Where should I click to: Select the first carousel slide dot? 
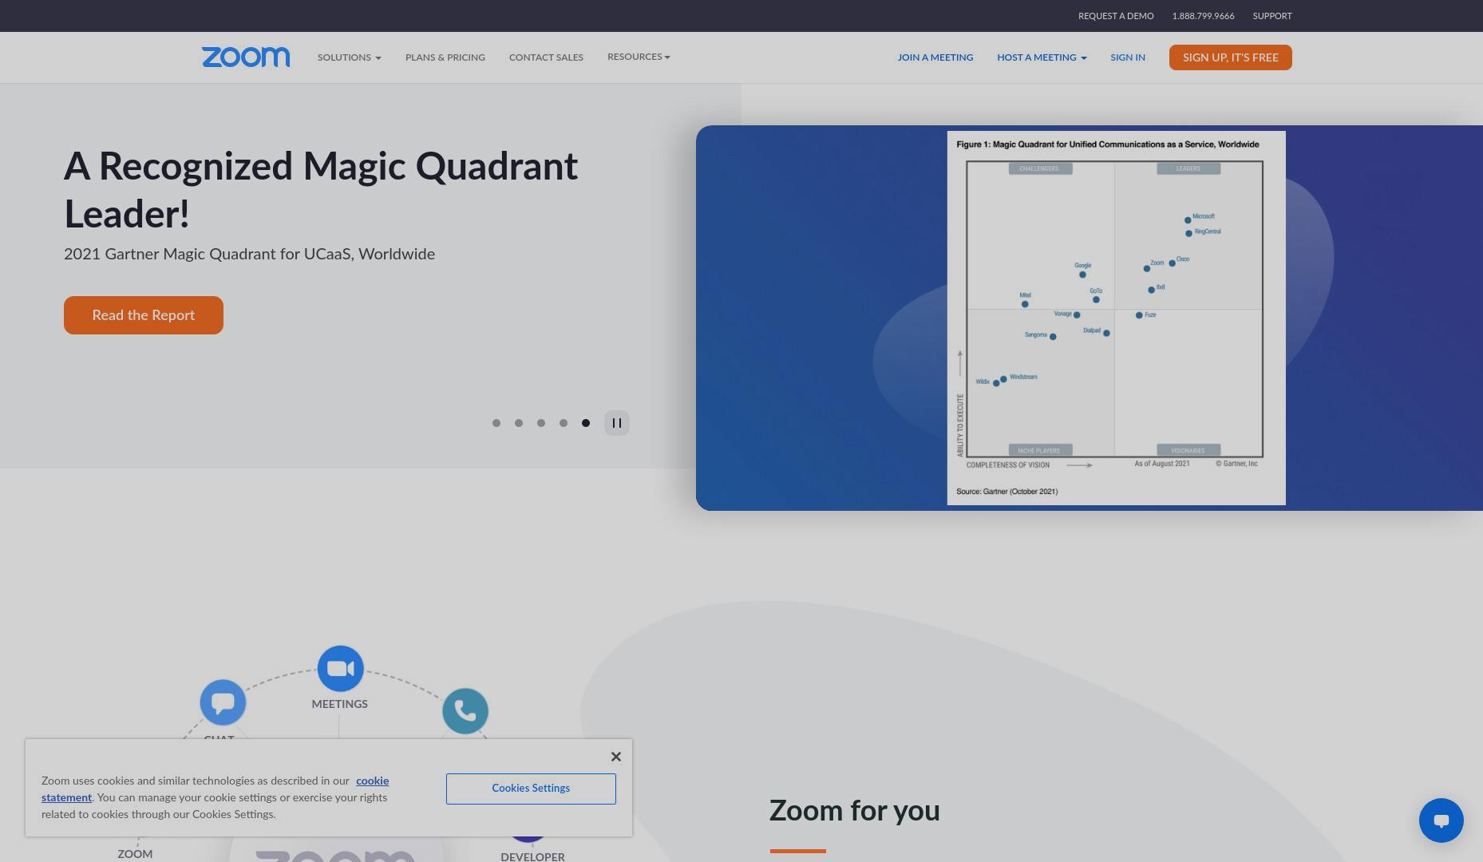point(496,423)
